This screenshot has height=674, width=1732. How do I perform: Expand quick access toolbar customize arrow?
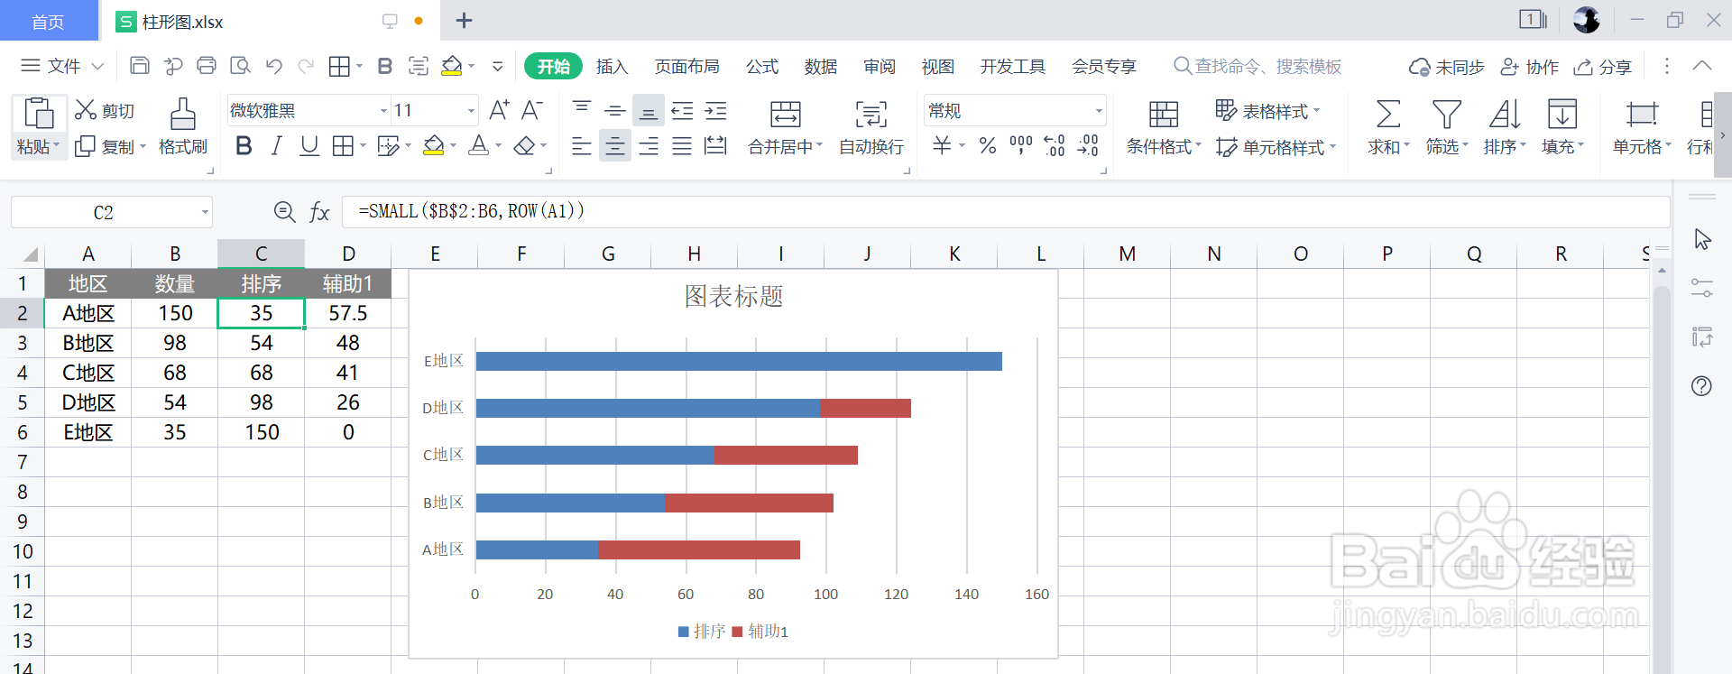pyautogui.click(x=497, y=67)
